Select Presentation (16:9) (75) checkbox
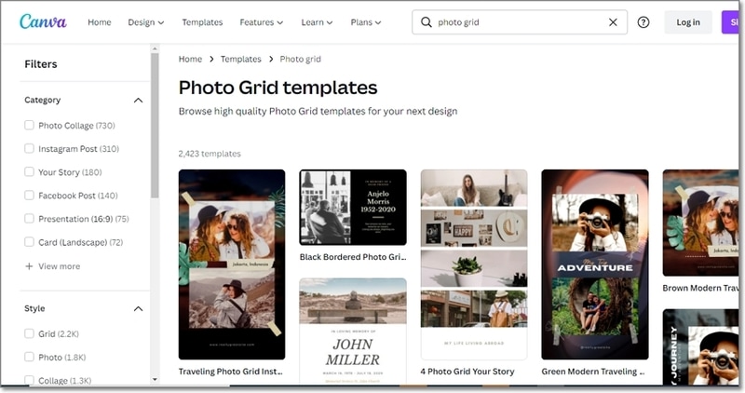745x393 pixels. click(29, 218)
